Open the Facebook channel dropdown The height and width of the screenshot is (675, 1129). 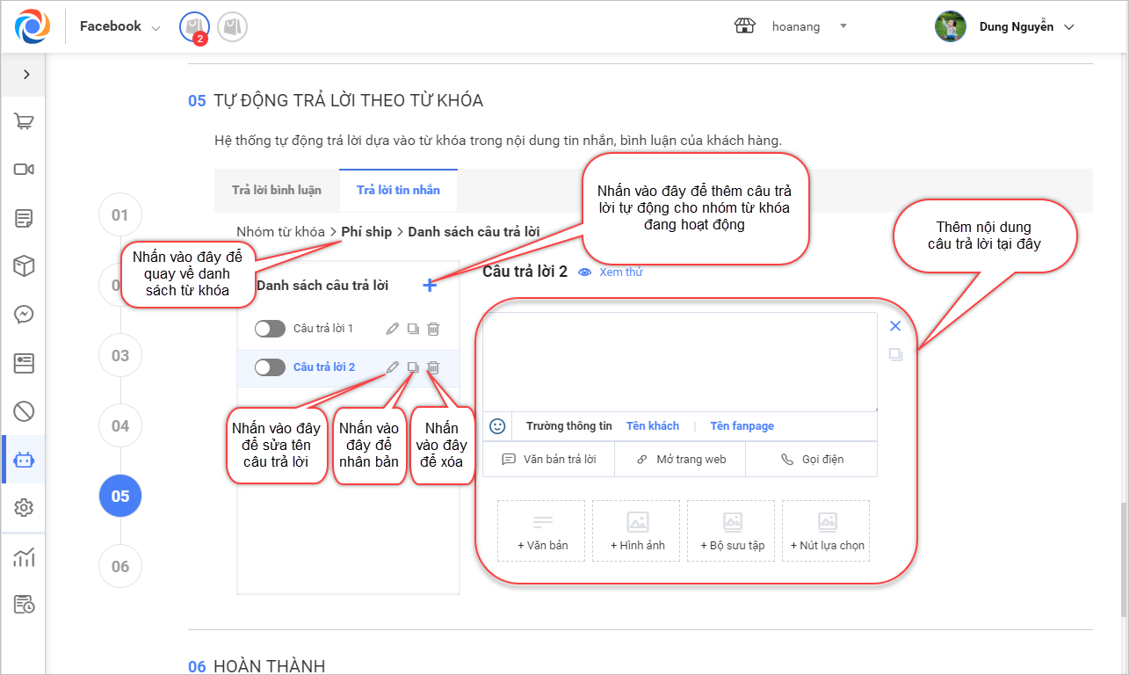[x=119, y=26]
